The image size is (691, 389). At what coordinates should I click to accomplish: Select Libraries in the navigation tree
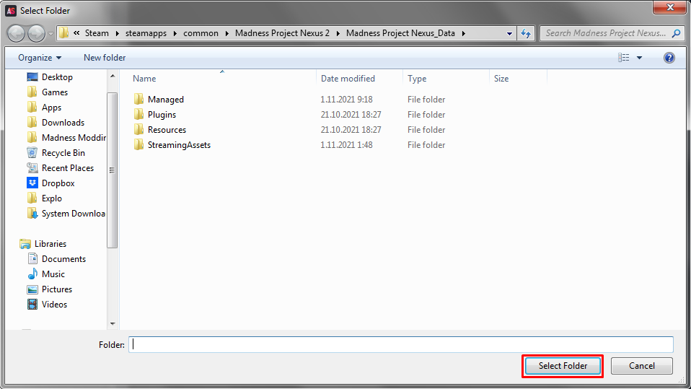coord(50,244)
